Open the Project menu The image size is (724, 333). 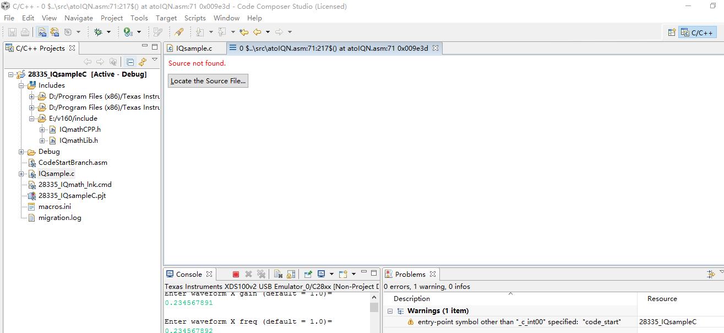[112, 18]
